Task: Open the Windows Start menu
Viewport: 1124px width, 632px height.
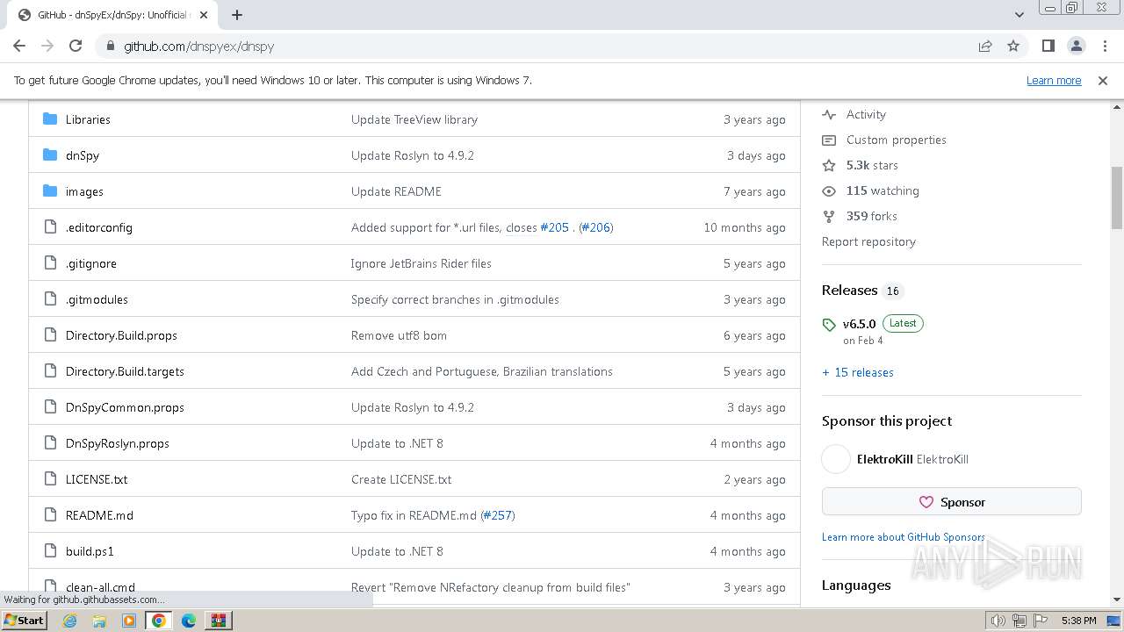Action: coord(24,621)
